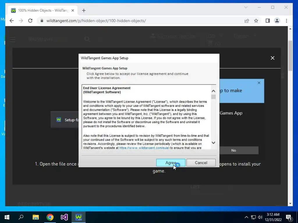Select WildTangent Games app in taskbar
This screenshot has width=298, height=223.
pyautogui.click(x=79, y=217)
